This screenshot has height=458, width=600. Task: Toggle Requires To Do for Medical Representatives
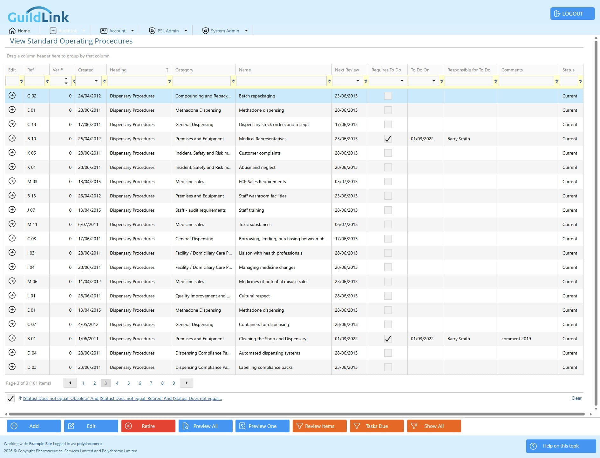tap(388, 139)
